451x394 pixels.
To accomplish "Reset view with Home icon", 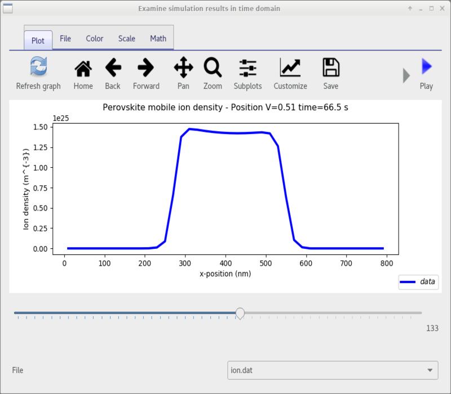I will tap(83, 69).
